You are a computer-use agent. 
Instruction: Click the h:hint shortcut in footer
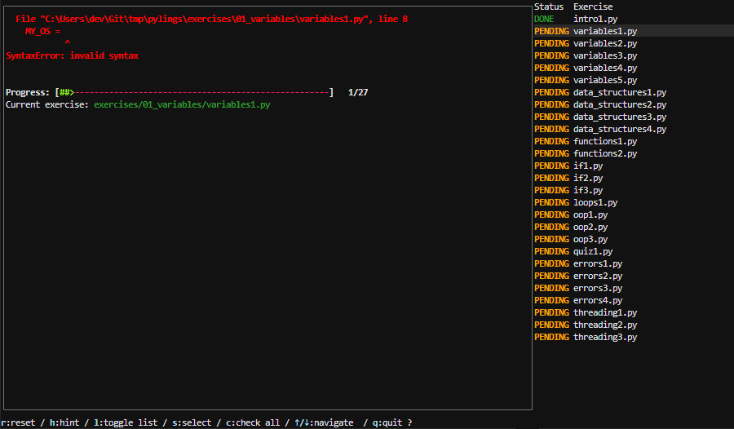pos(64,422)
